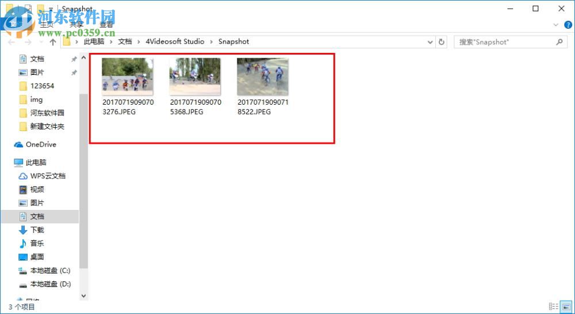The height and width of the screenshot is (314, 575).
Task: Click the 本地磁盘 (C:) drive icon
Action: [23, 271]
